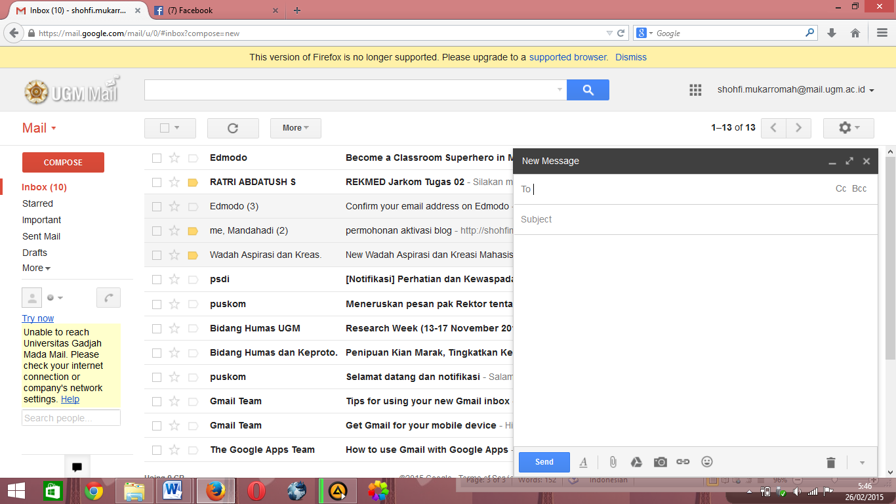This screenshot has height=504, width=896.
Task: Switch to the Facebook browser tab
Action: coord(216,10)
